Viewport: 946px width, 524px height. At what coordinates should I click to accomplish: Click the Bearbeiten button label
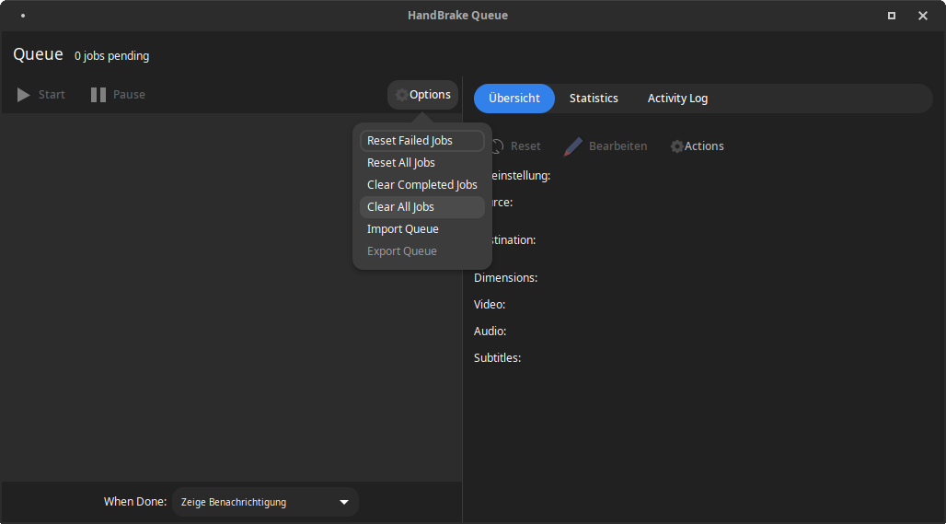click(x=617, y=146)
